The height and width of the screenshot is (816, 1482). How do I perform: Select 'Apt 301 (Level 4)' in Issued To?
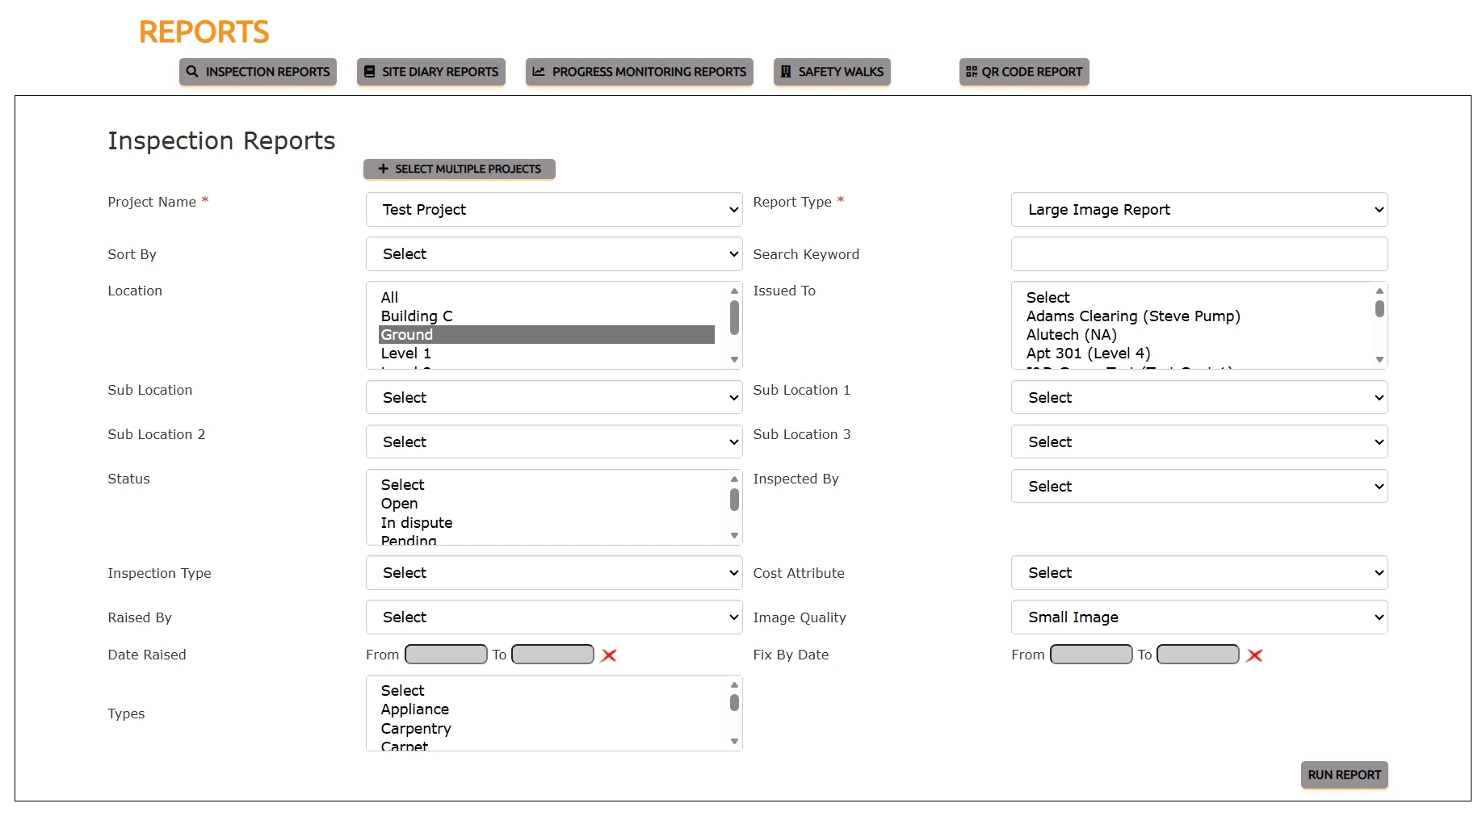[x=1192, y=354]
